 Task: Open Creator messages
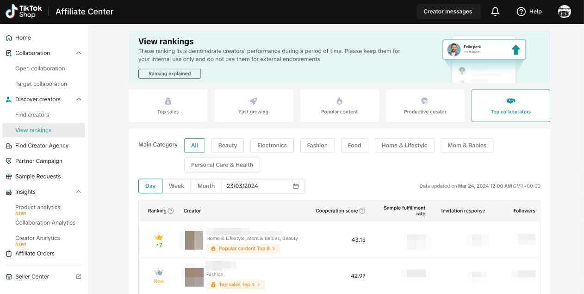[447, 12]
